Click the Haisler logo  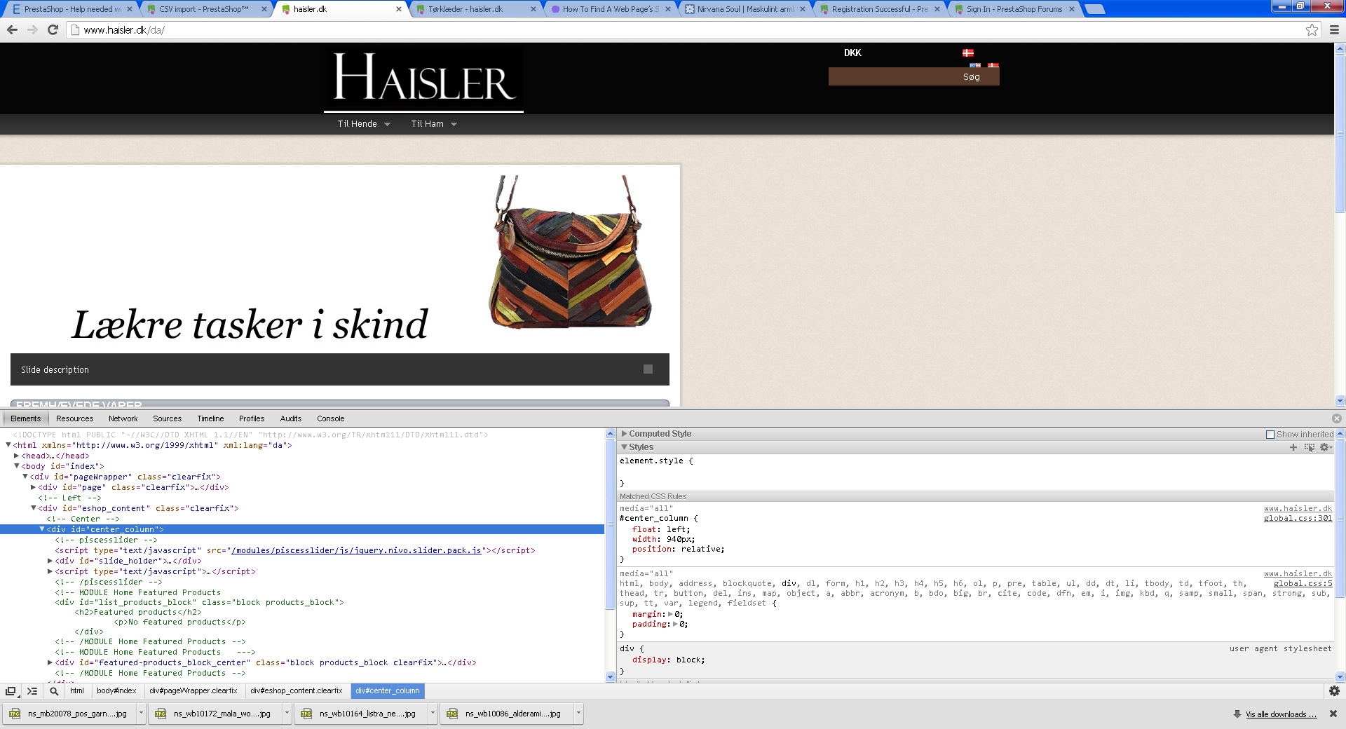(423, 79)
